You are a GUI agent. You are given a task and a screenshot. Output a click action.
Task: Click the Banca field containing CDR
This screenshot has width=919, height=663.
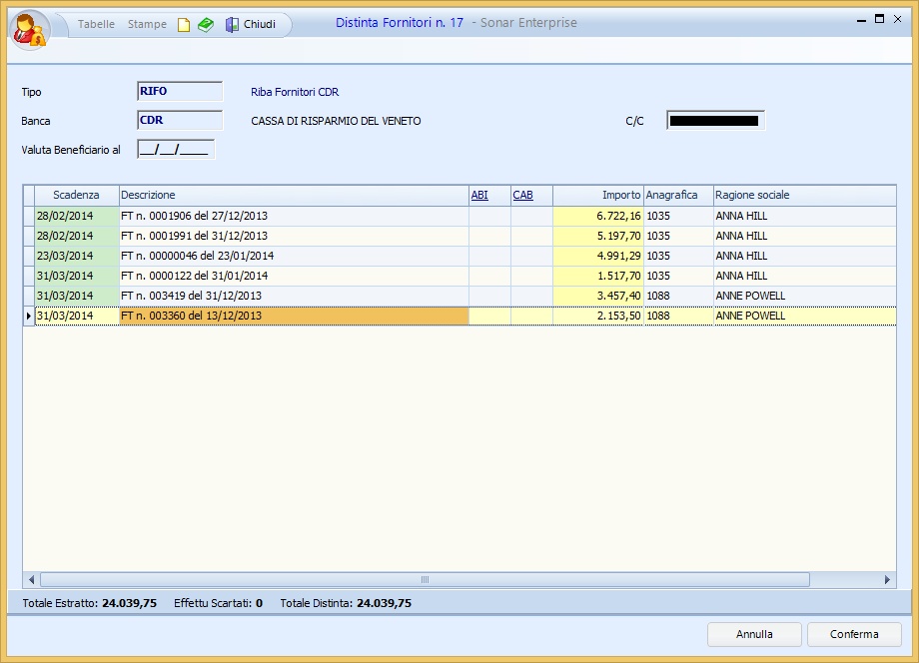click(x=180, y=121)
